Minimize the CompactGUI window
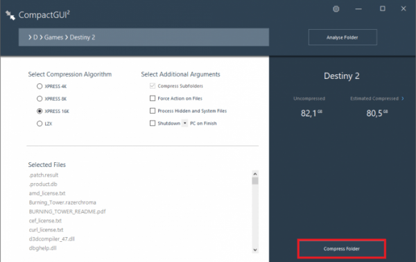Screen dimensions: 416x262 (x=358, y=9)
